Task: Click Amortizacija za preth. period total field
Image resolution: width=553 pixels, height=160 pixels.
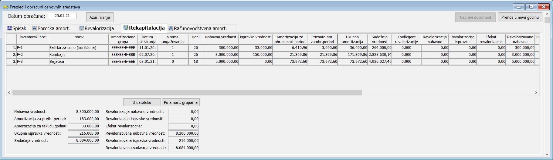Action: (83, 119)
